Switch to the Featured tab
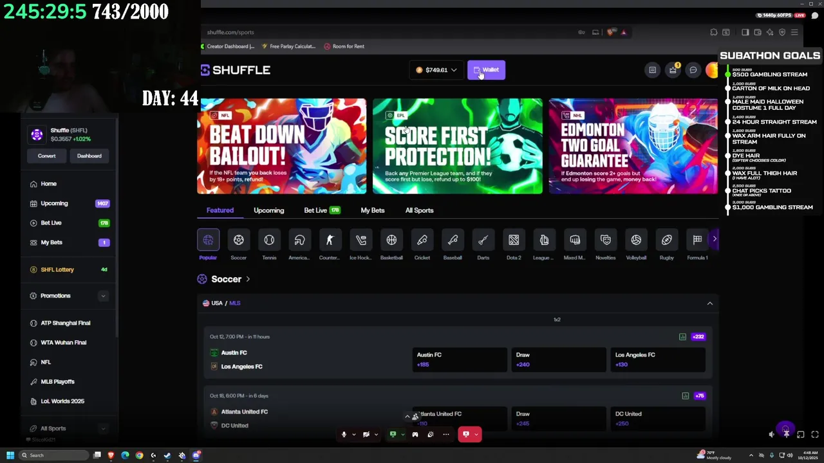The width and height of the screenshot is (824, 463). click(220, 210)
